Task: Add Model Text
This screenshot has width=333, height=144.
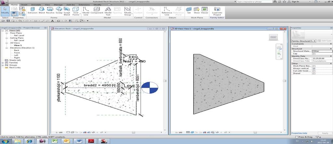Action: coord(108,11)
